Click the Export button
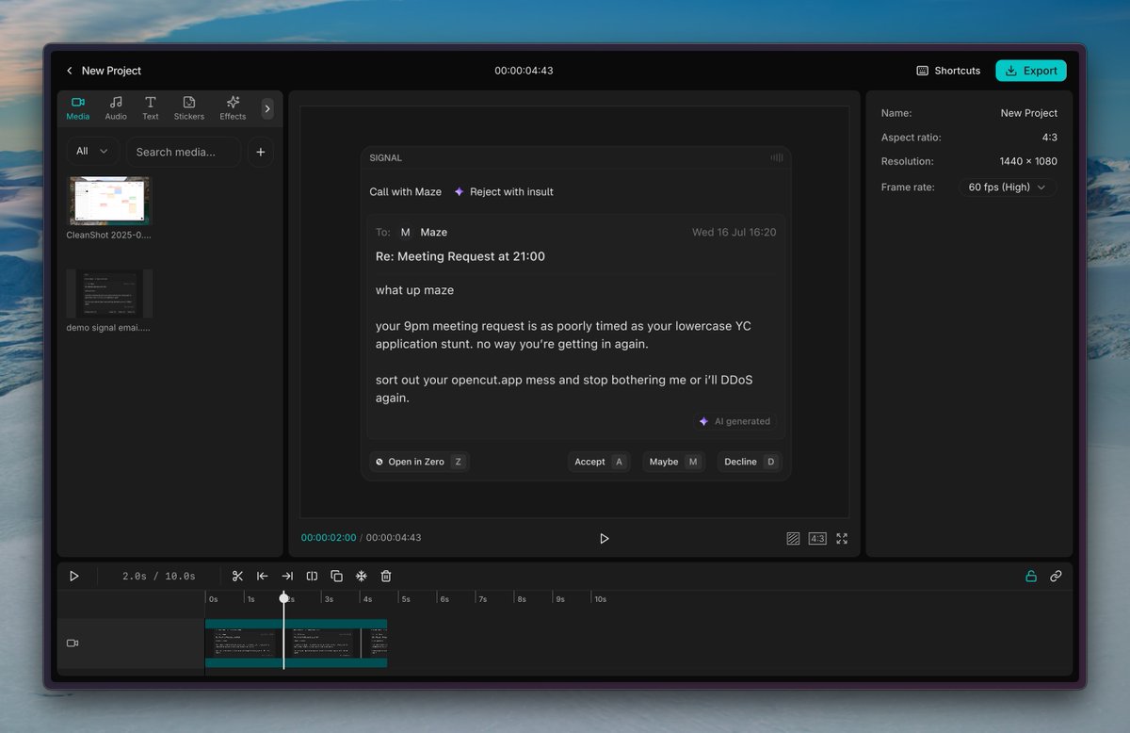The image size is (1130, 733). (x=1031, y=71)
